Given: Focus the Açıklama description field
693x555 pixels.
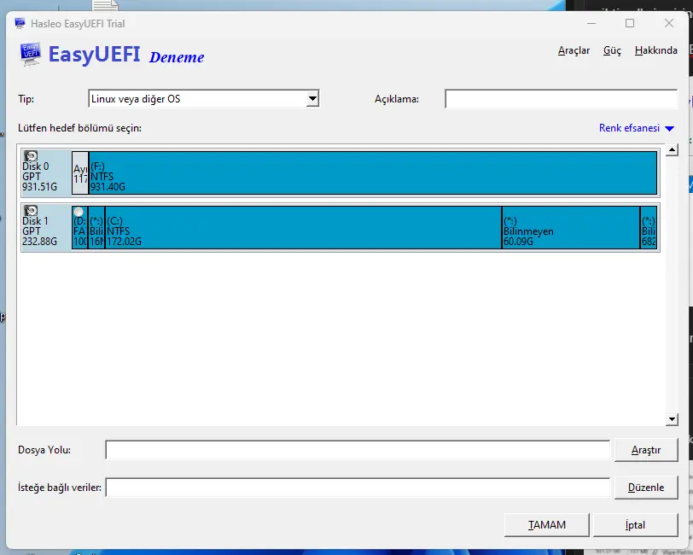Looking at the screenshot, I should [x=561, y=98].
